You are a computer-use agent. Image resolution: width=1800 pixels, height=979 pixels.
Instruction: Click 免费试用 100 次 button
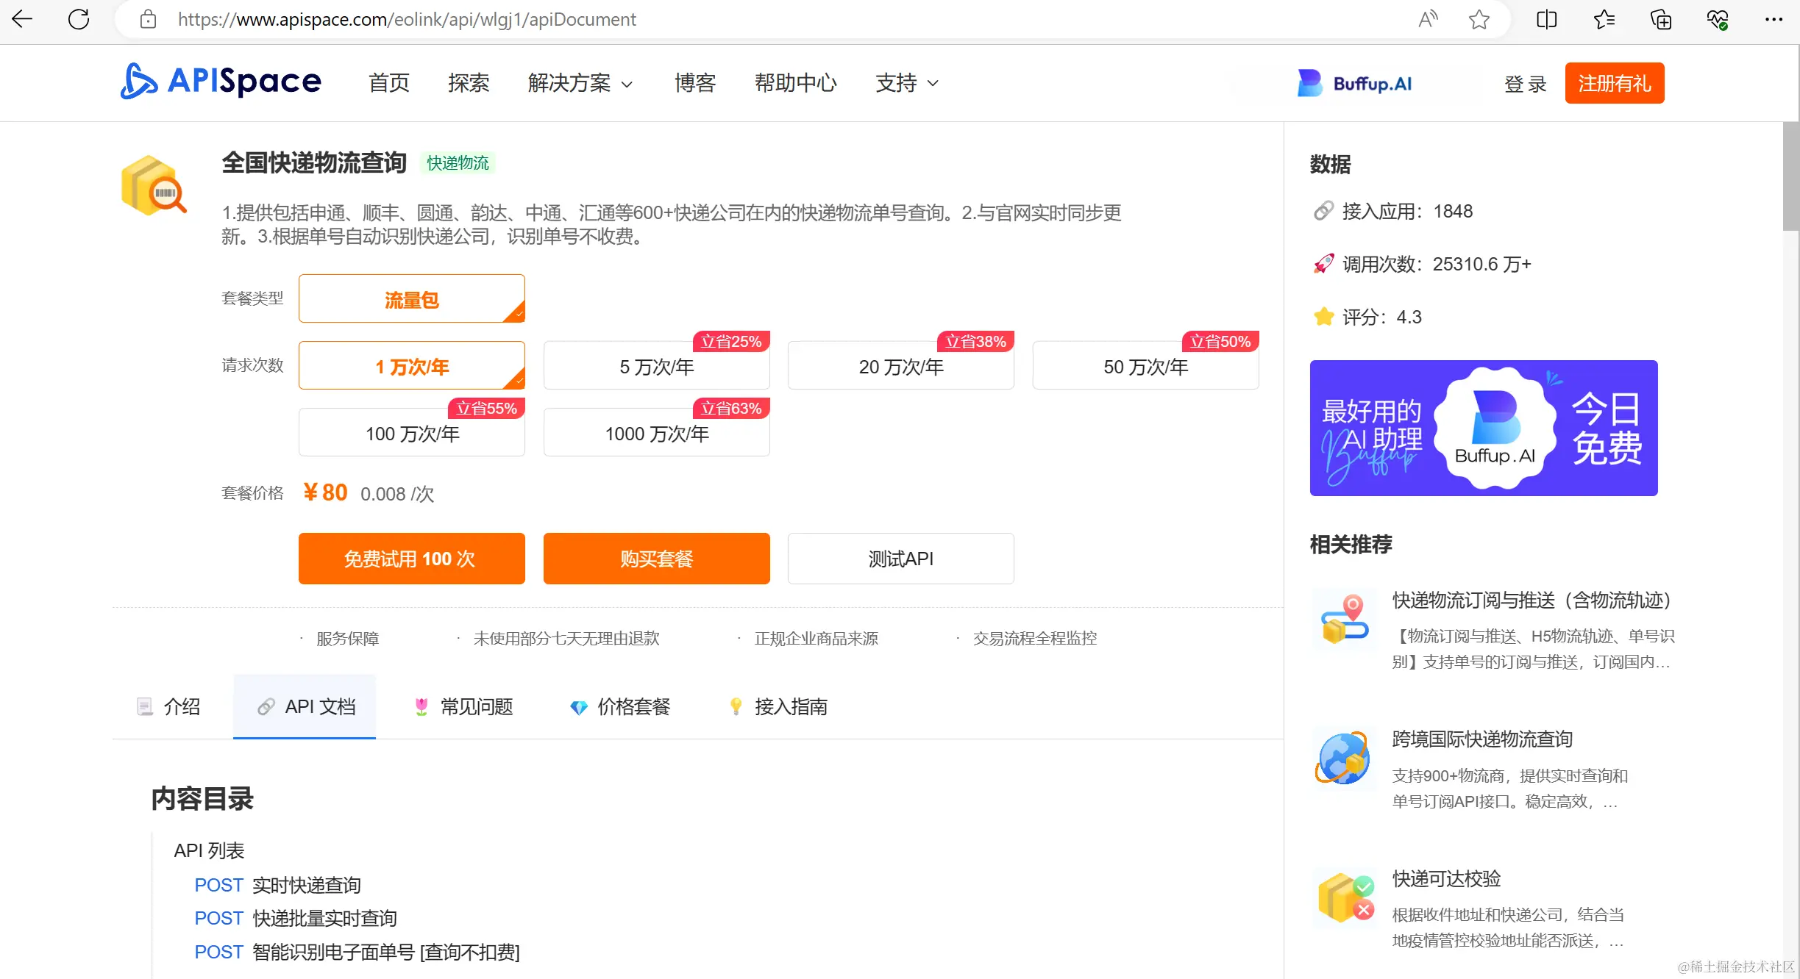click(x=411, y=559)
